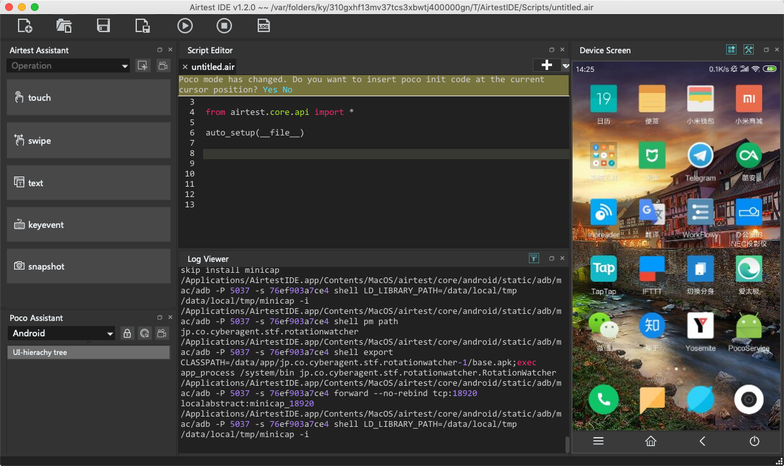Add a new tab with plus button
Screen dimensions: 784x466
click(x=547, y=65)
